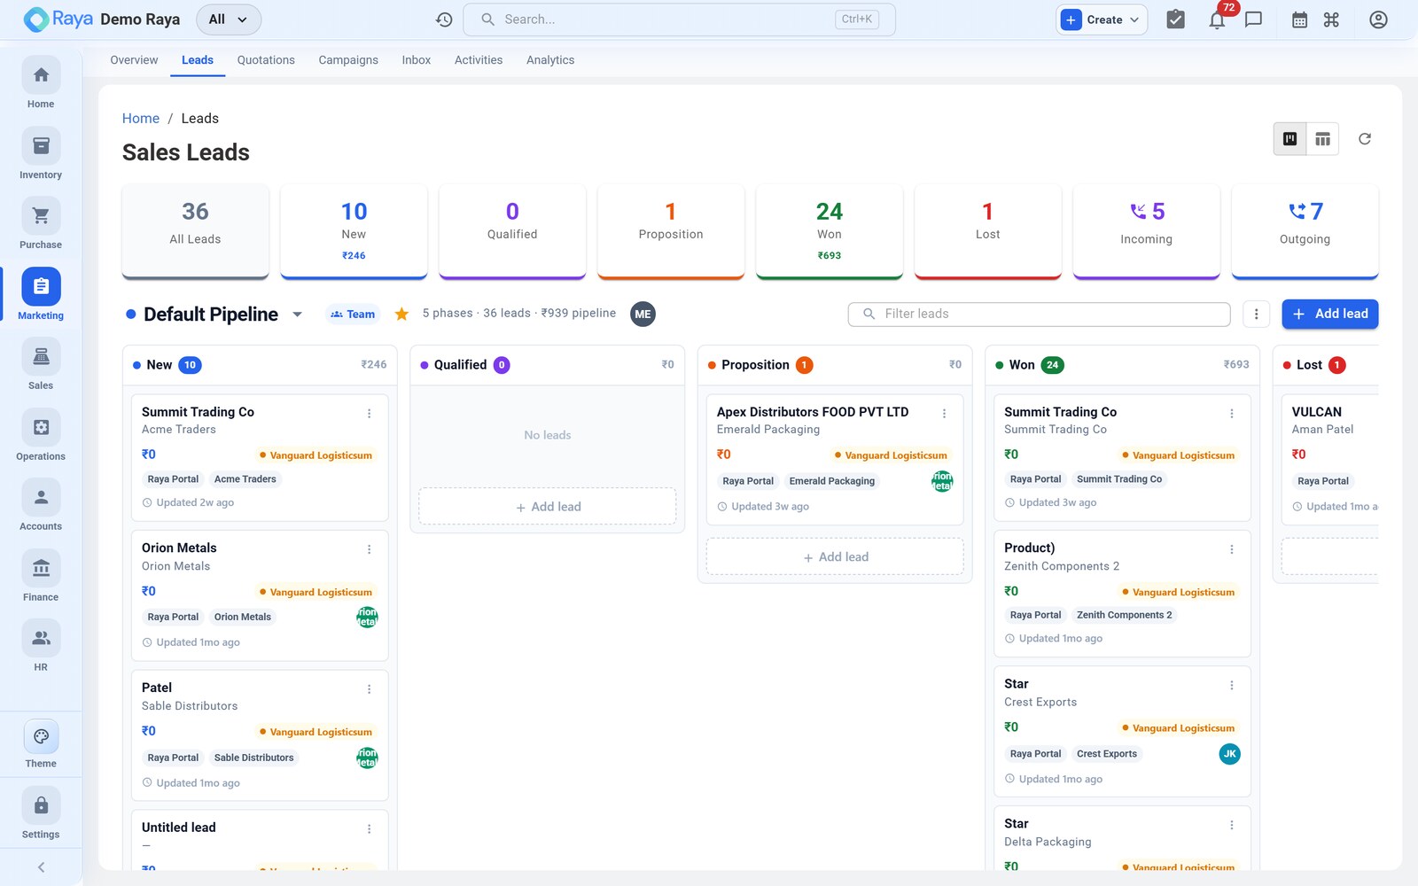Filter by All Leads stat card
1418x886 pixels.
click(195, 230)
